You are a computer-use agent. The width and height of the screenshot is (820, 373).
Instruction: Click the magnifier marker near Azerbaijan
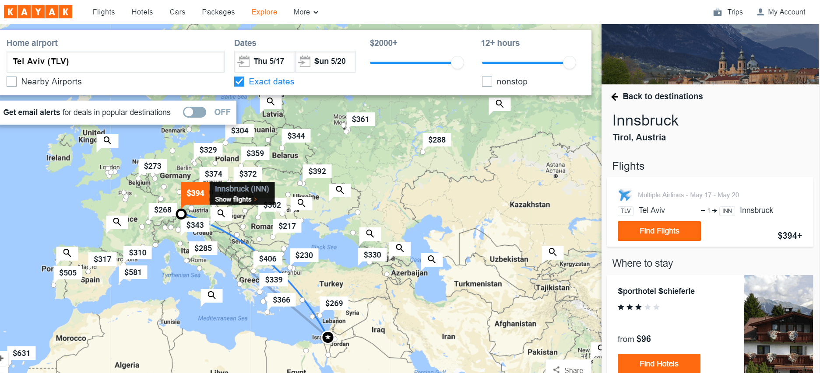[x=432, y=259]
